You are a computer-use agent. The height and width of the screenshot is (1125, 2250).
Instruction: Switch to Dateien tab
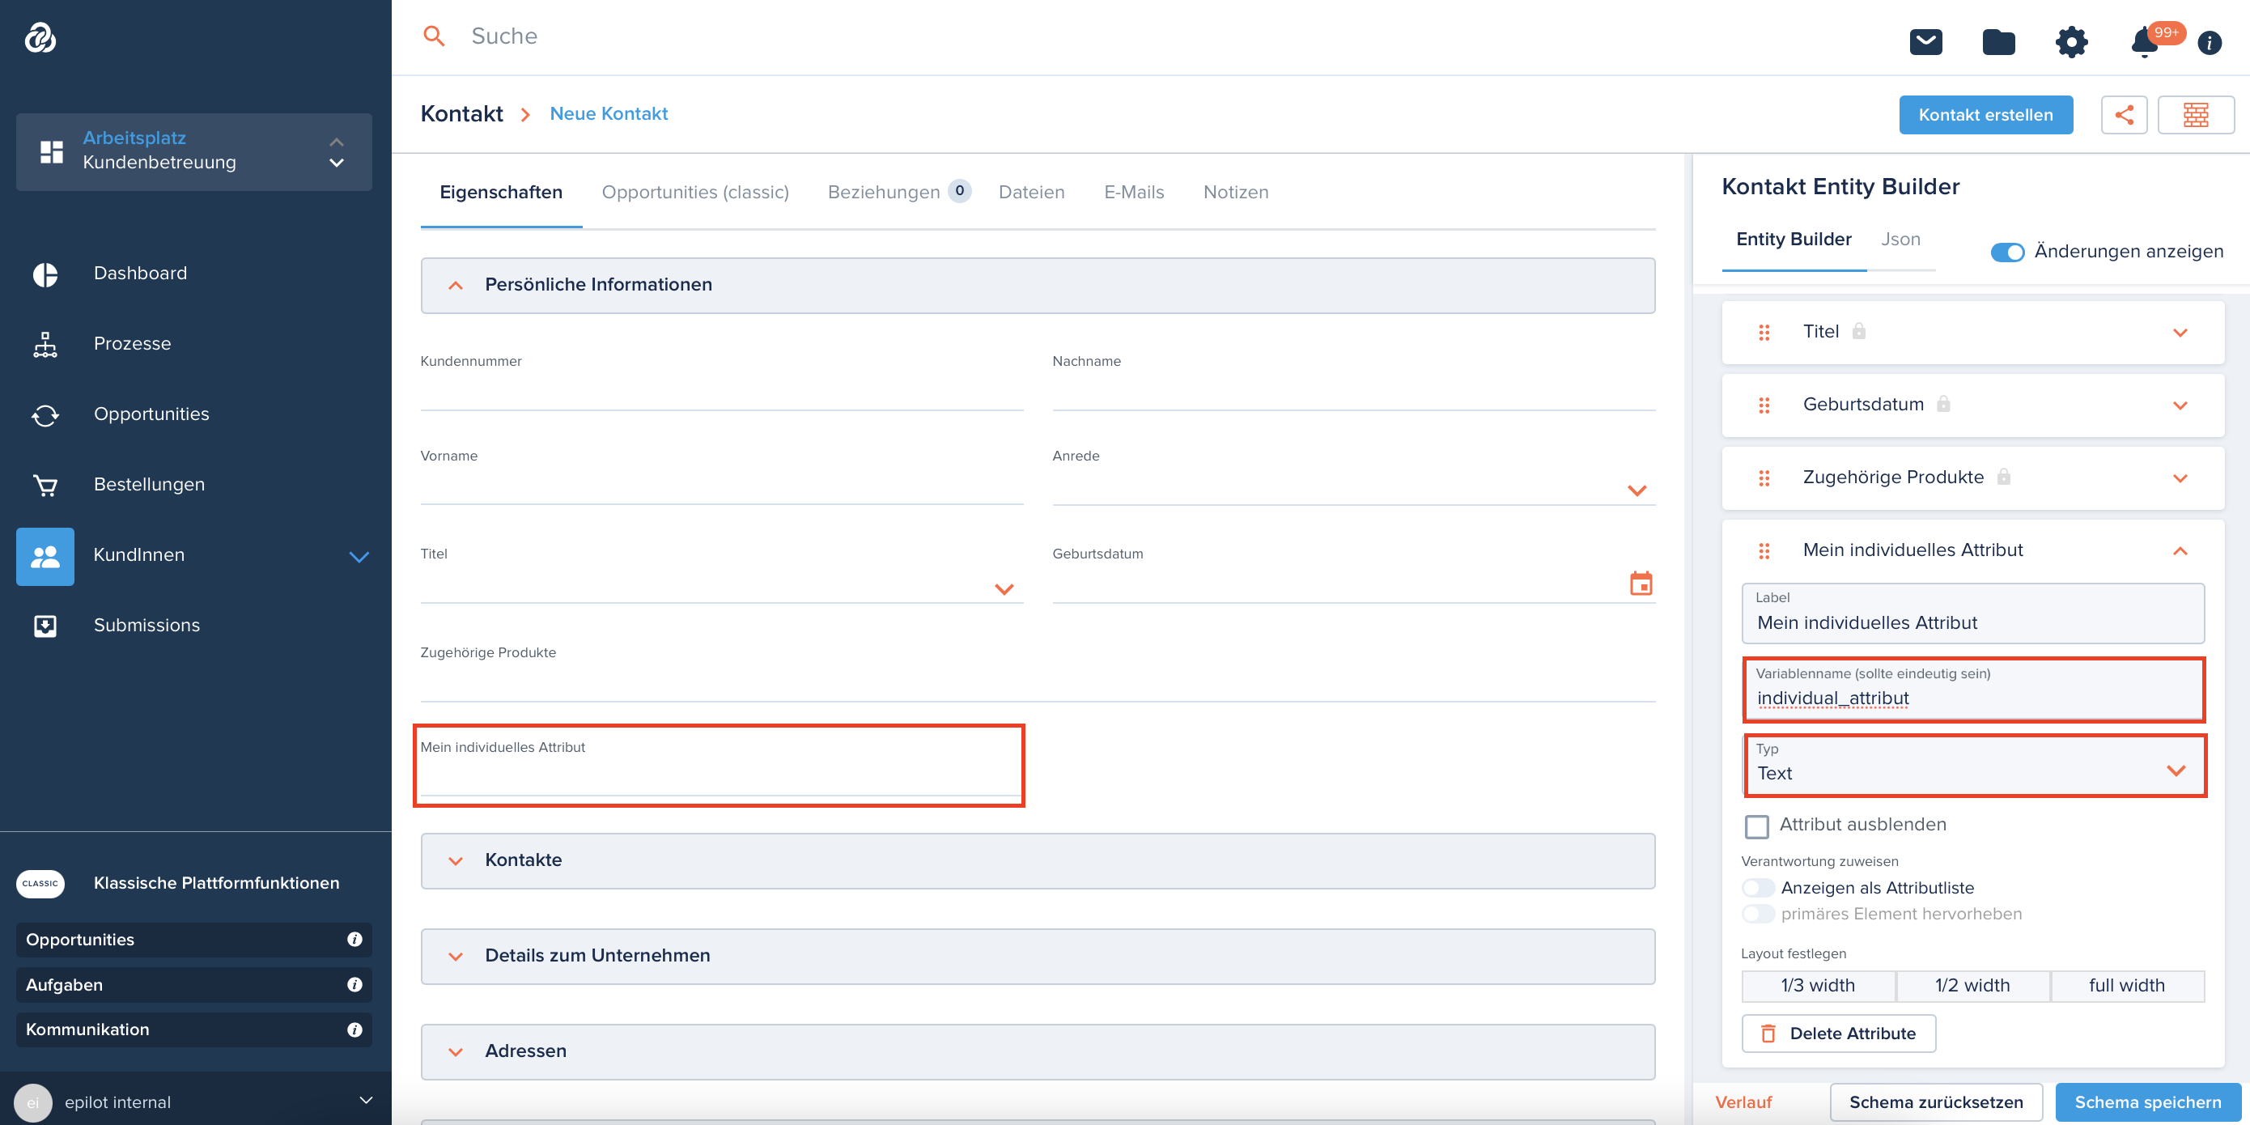1030,192
